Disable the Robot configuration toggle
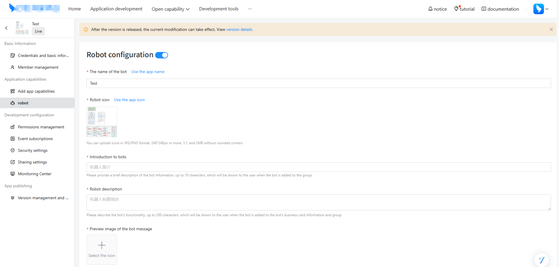Image resolution: width=559 pixels, height=267 pixels. click(x=161, y=55)
